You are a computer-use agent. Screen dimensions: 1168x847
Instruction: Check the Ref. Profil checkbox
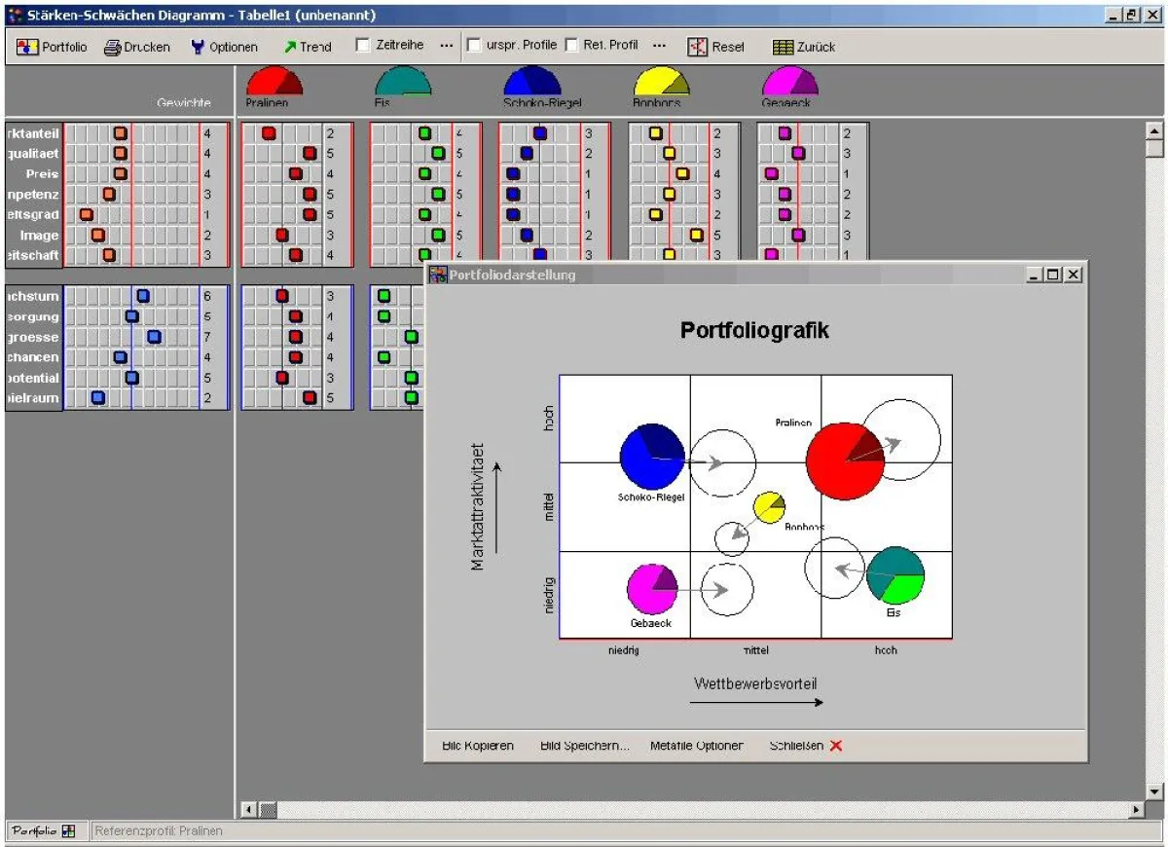[571, 45]
